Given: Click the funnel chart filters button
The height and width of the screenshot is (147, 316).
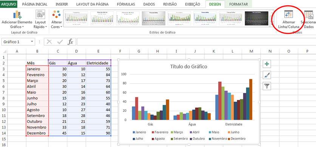Looking at the screenshot, I should [267, 86].
